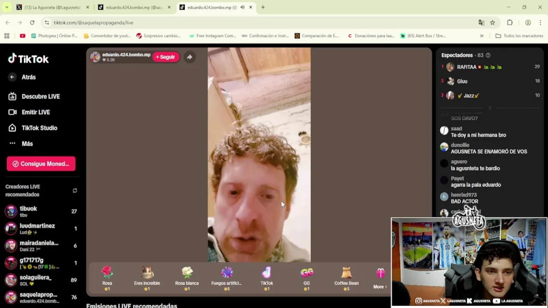Image resolution: width=548 pixels, height=308 pixels.
Task: Open TikTok Studio
Action: pyautogui.click(x=33, y=128)
